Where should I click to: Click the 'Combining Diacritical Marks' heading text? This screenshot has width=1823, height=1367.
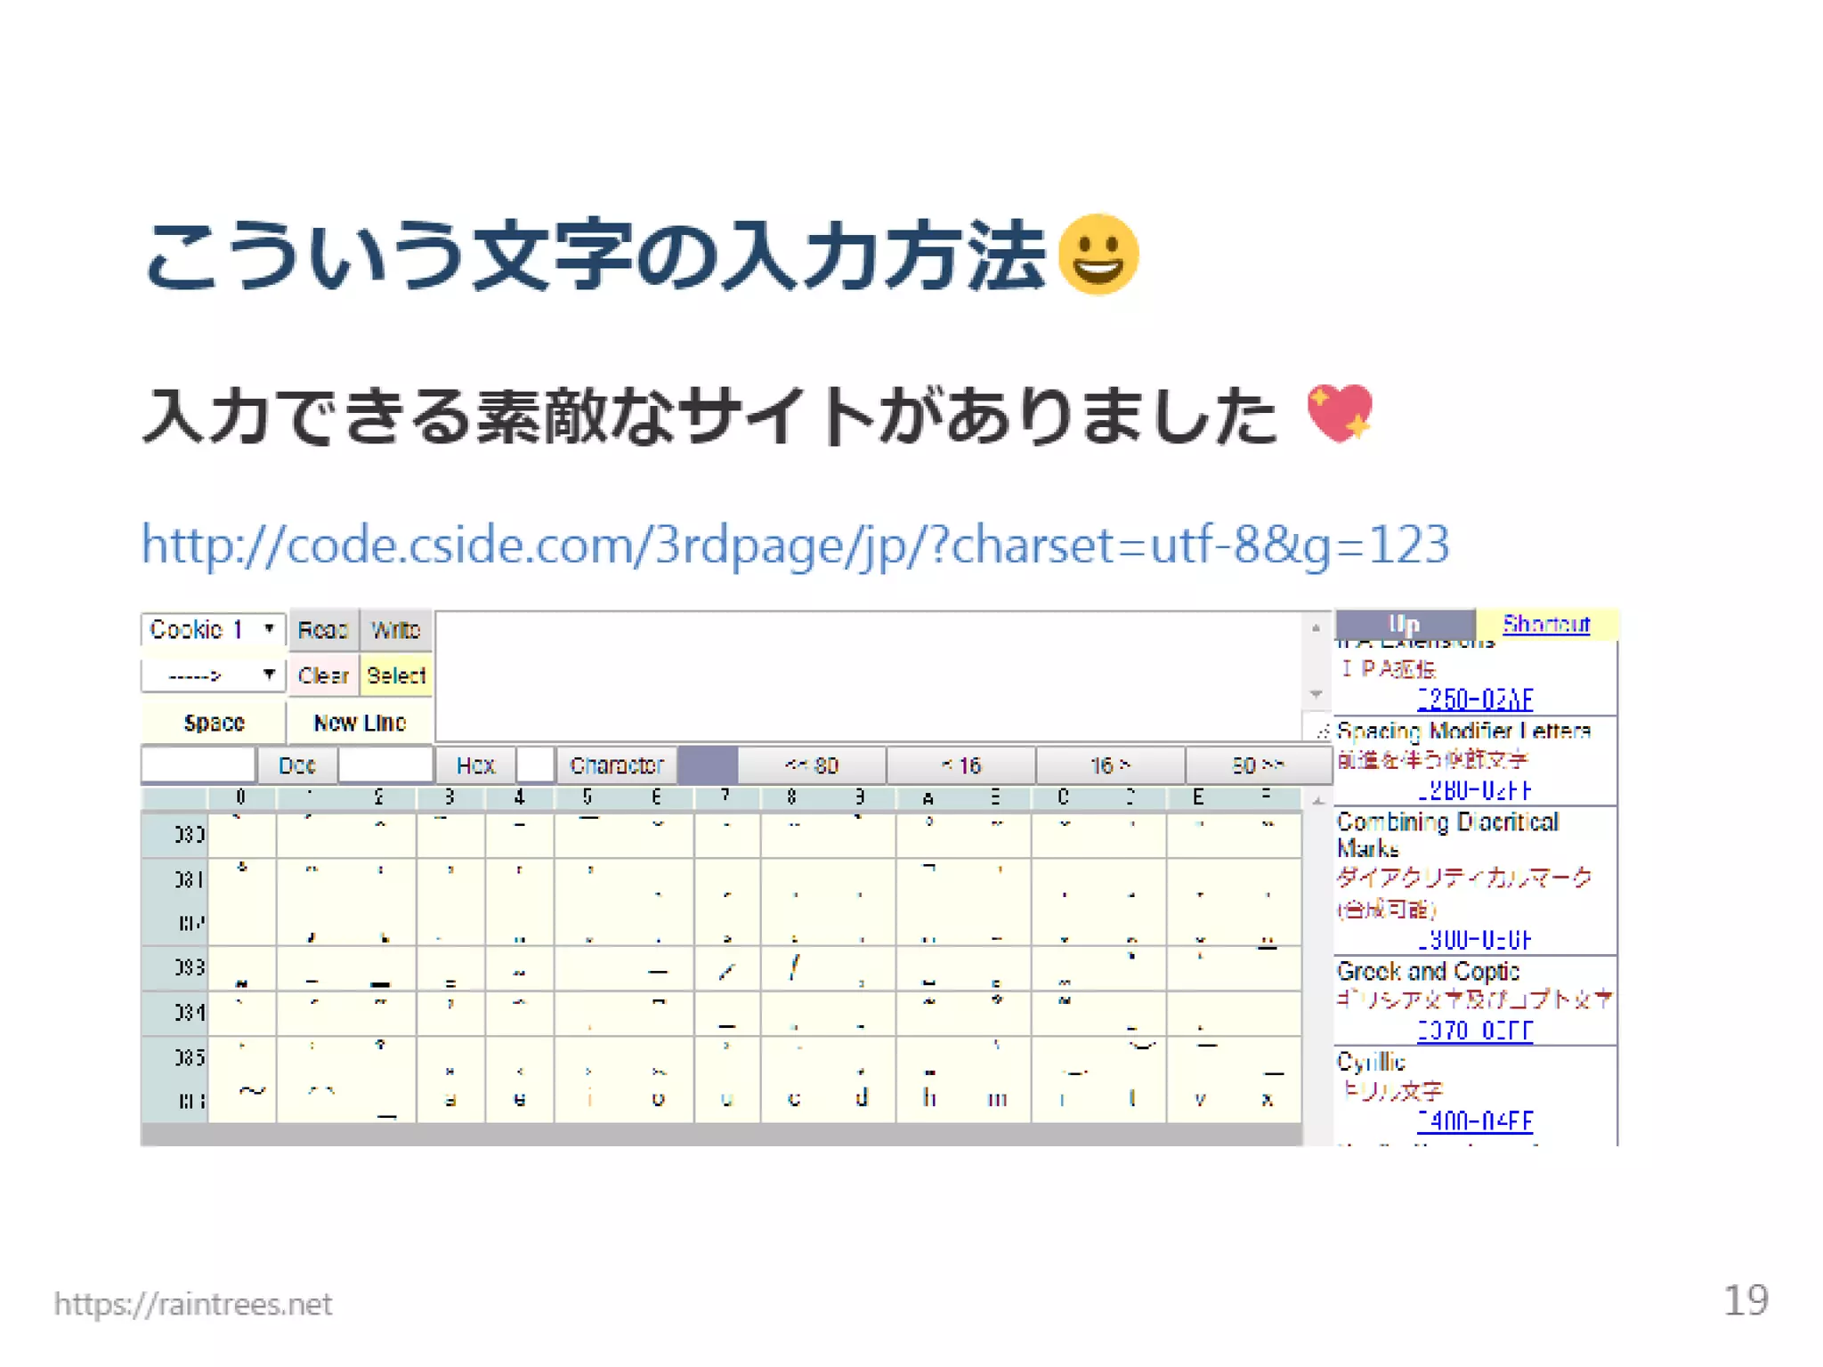(x=1447, y=835)
